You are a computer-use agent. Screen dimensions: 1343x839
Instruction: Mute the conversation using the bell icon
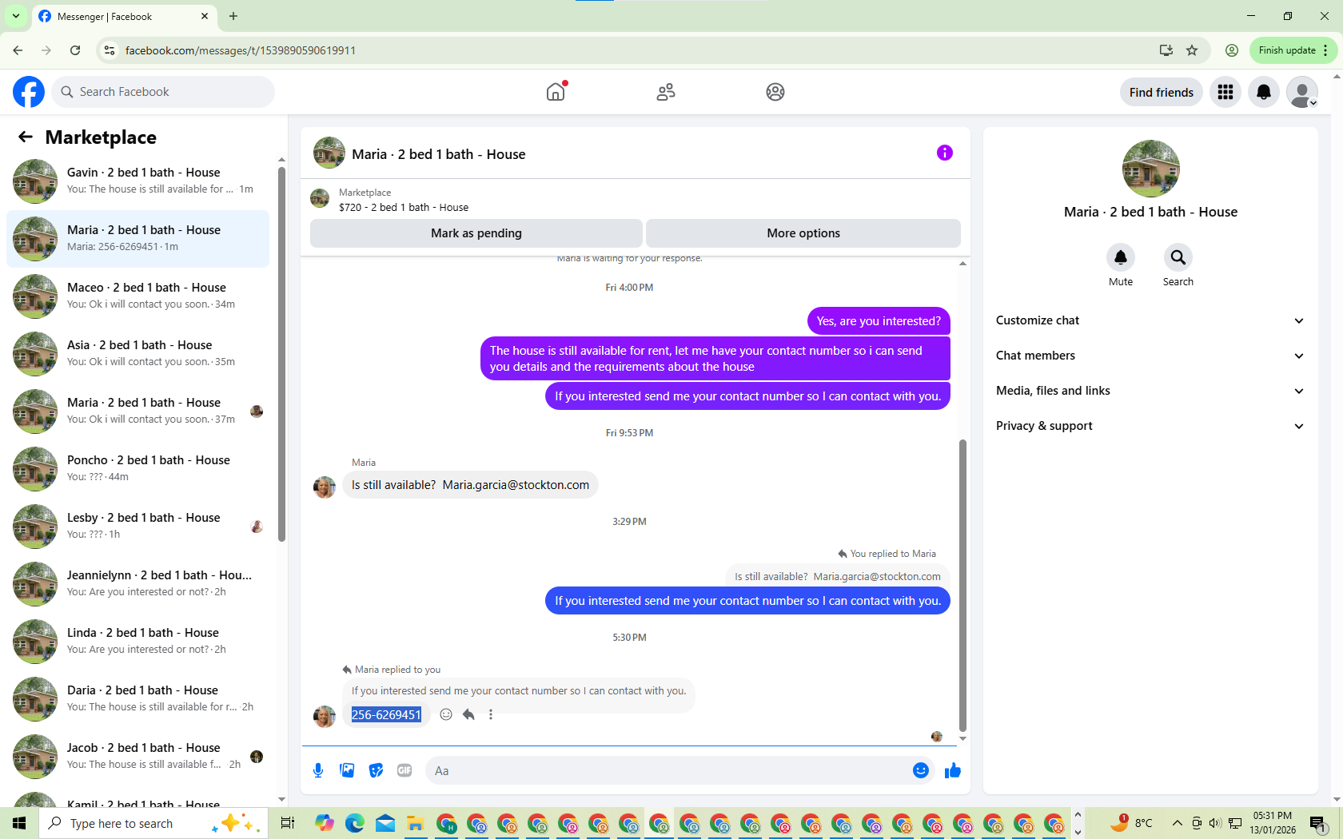tap(1121, 257)
